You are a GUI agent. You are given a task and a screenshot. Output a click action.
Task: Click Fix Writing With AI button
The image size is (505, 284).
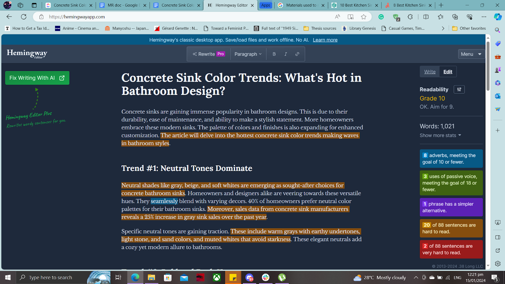coord(37,78)
